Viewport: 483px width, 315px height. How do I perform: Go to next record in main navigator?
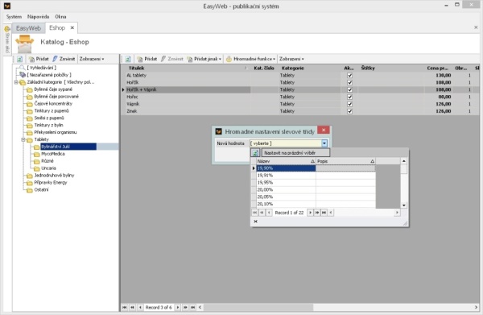178,307
